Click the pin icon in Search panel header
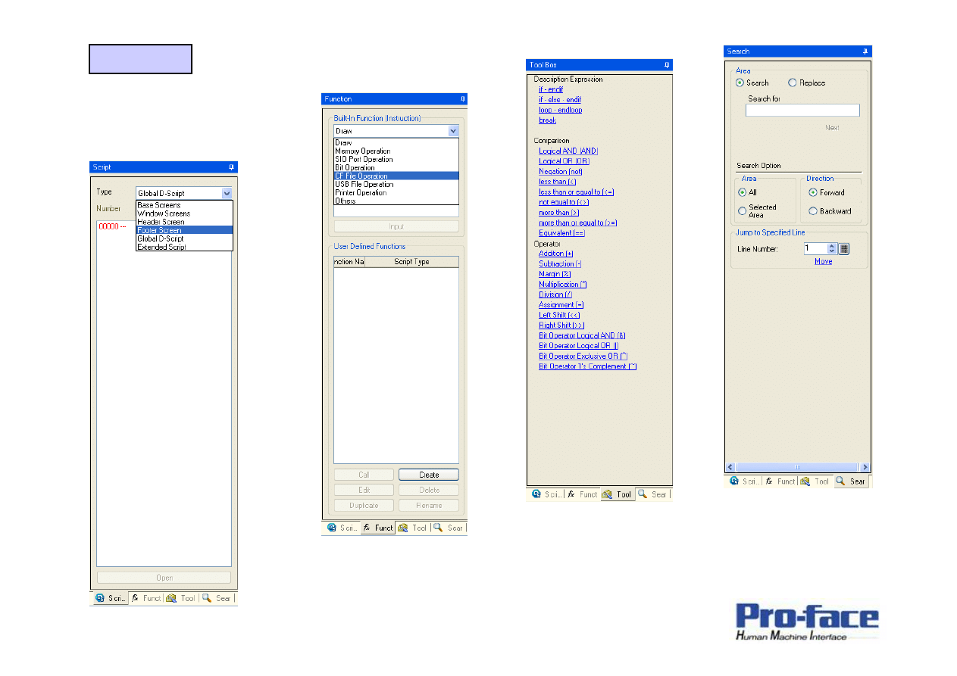 point(865,51)
